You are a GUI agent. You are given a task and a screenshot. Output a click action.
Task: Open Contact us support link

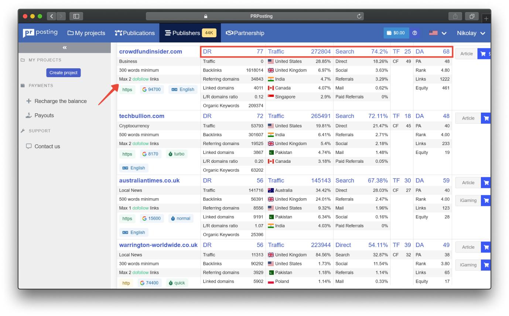43,146
